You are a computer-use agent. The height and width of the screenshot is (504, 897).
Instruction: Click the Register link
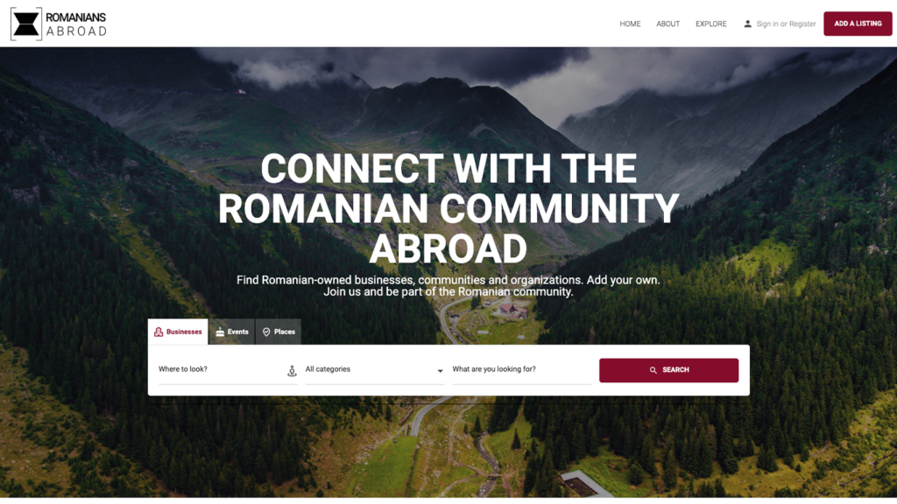(x=802, y=24)
